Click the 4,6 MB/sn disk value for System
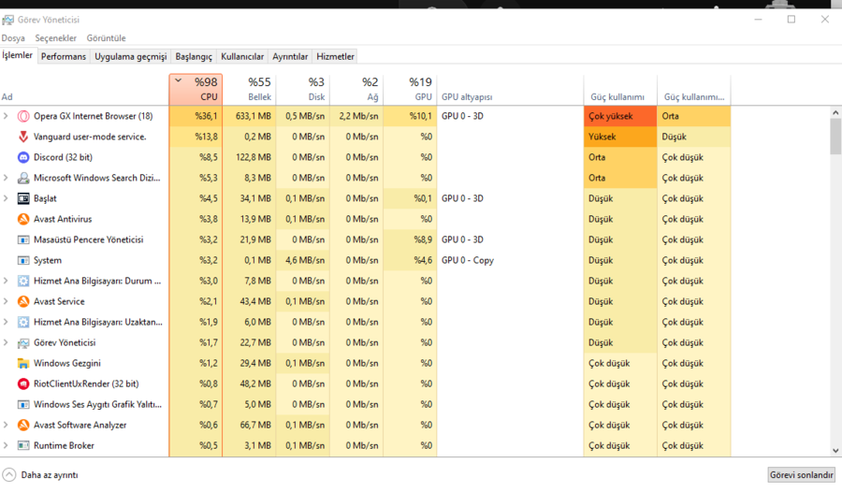Viewport: 842px width, 492px height. tap(303, 260)
